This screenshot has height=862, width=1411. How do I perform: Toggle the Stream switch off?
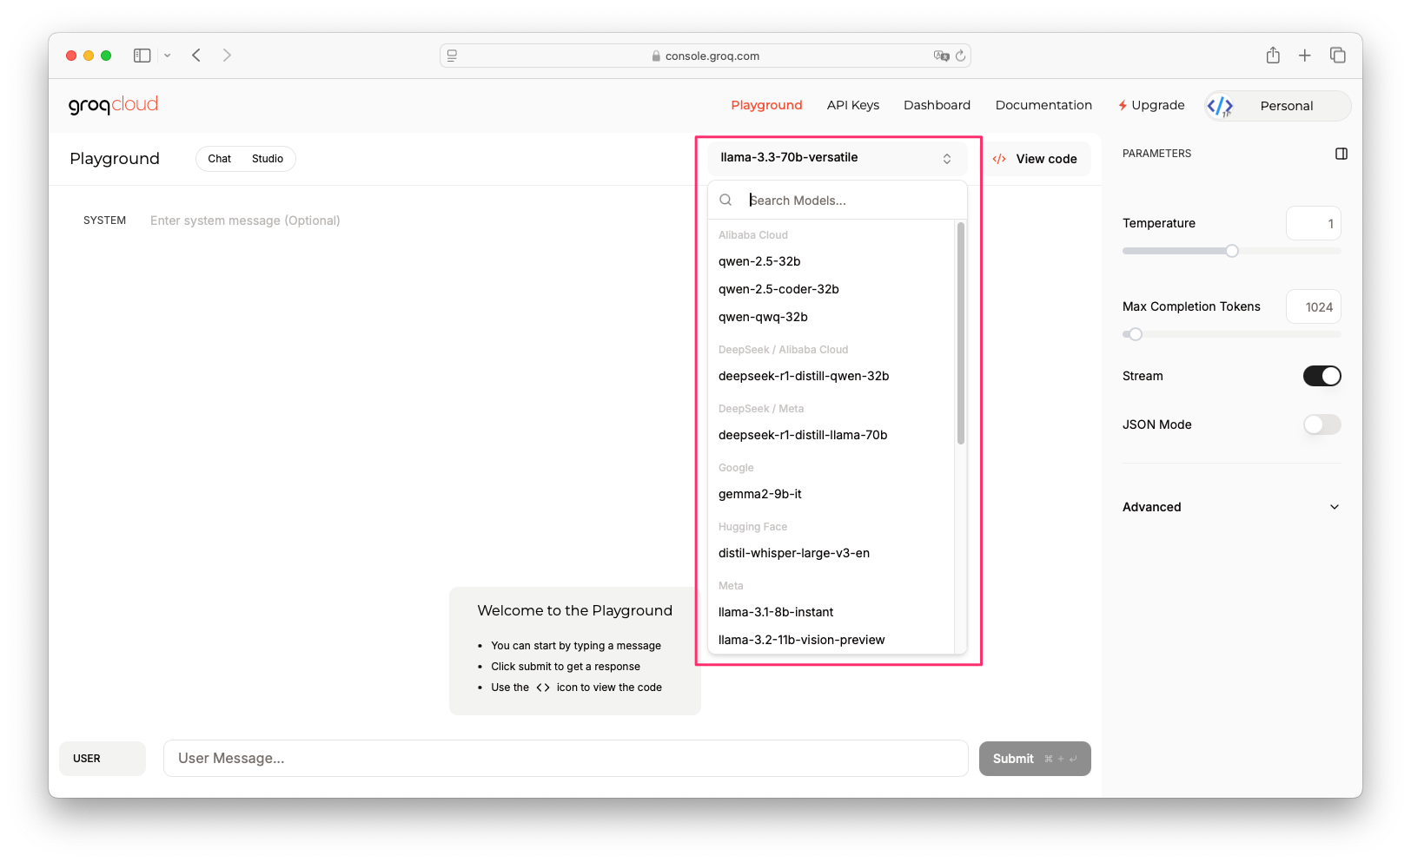click(1322, 376)
